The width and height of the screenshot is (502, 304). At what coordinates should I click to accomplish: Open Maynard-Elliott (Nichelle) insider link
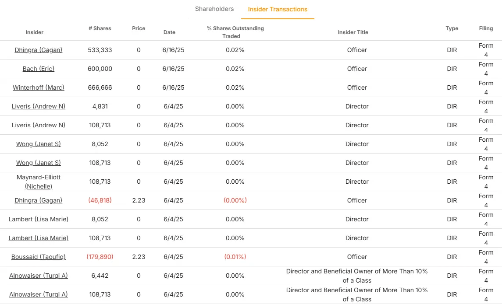pos(39,182)
